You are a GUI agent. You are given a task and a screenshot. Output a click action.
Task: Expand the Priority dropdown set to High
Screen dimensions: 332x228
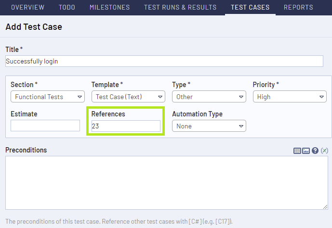point(290,97)
